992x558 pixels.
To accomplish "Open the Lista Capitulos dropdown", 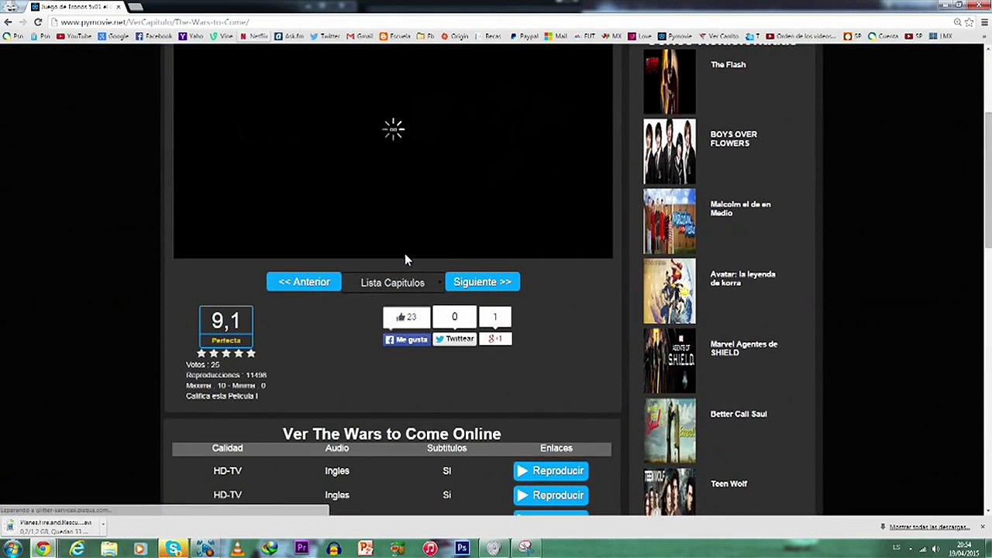I will pyautogui.click(x=393, y=283).
